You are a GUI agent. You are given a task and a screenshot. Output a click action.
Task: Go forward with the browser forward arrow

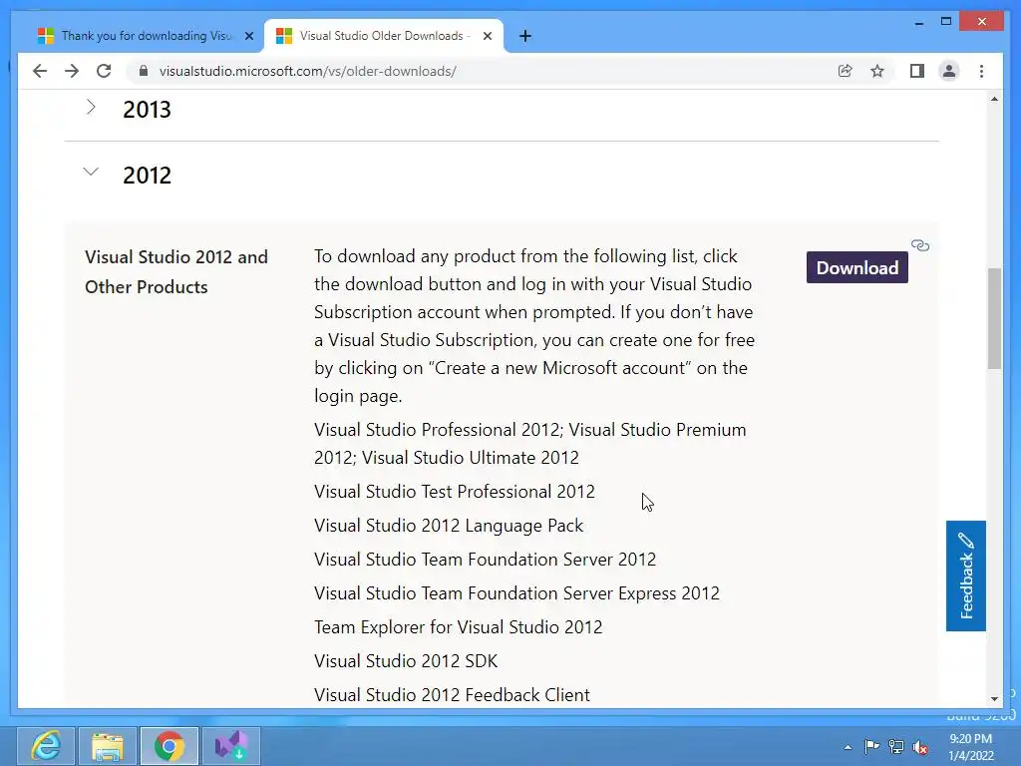72,71
